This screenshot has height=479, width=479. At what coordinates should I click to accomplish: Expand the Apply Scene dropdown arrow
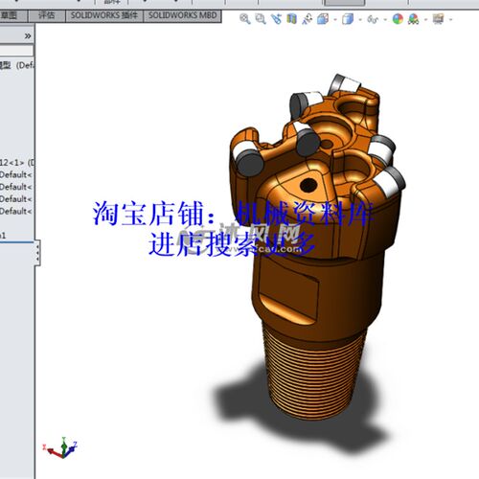[426, 20]
